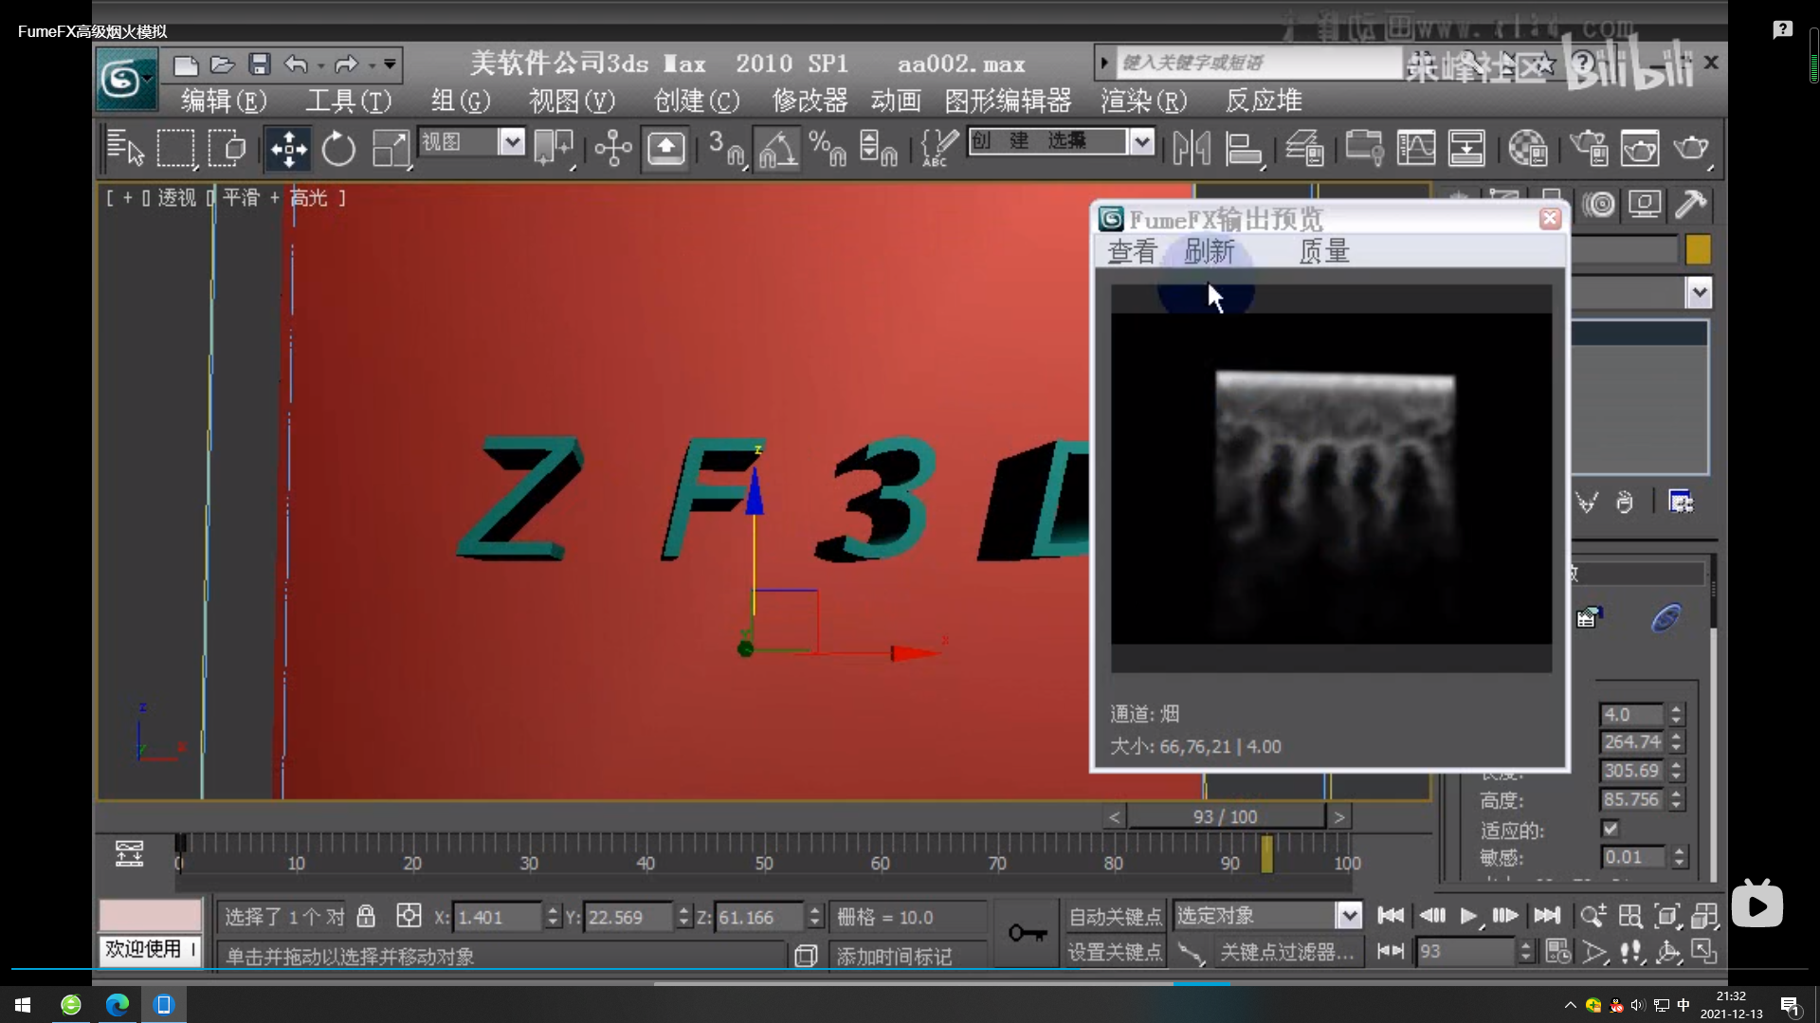Click the Align tool icon
The image size is (1820, 1023).
[1244, 149]
